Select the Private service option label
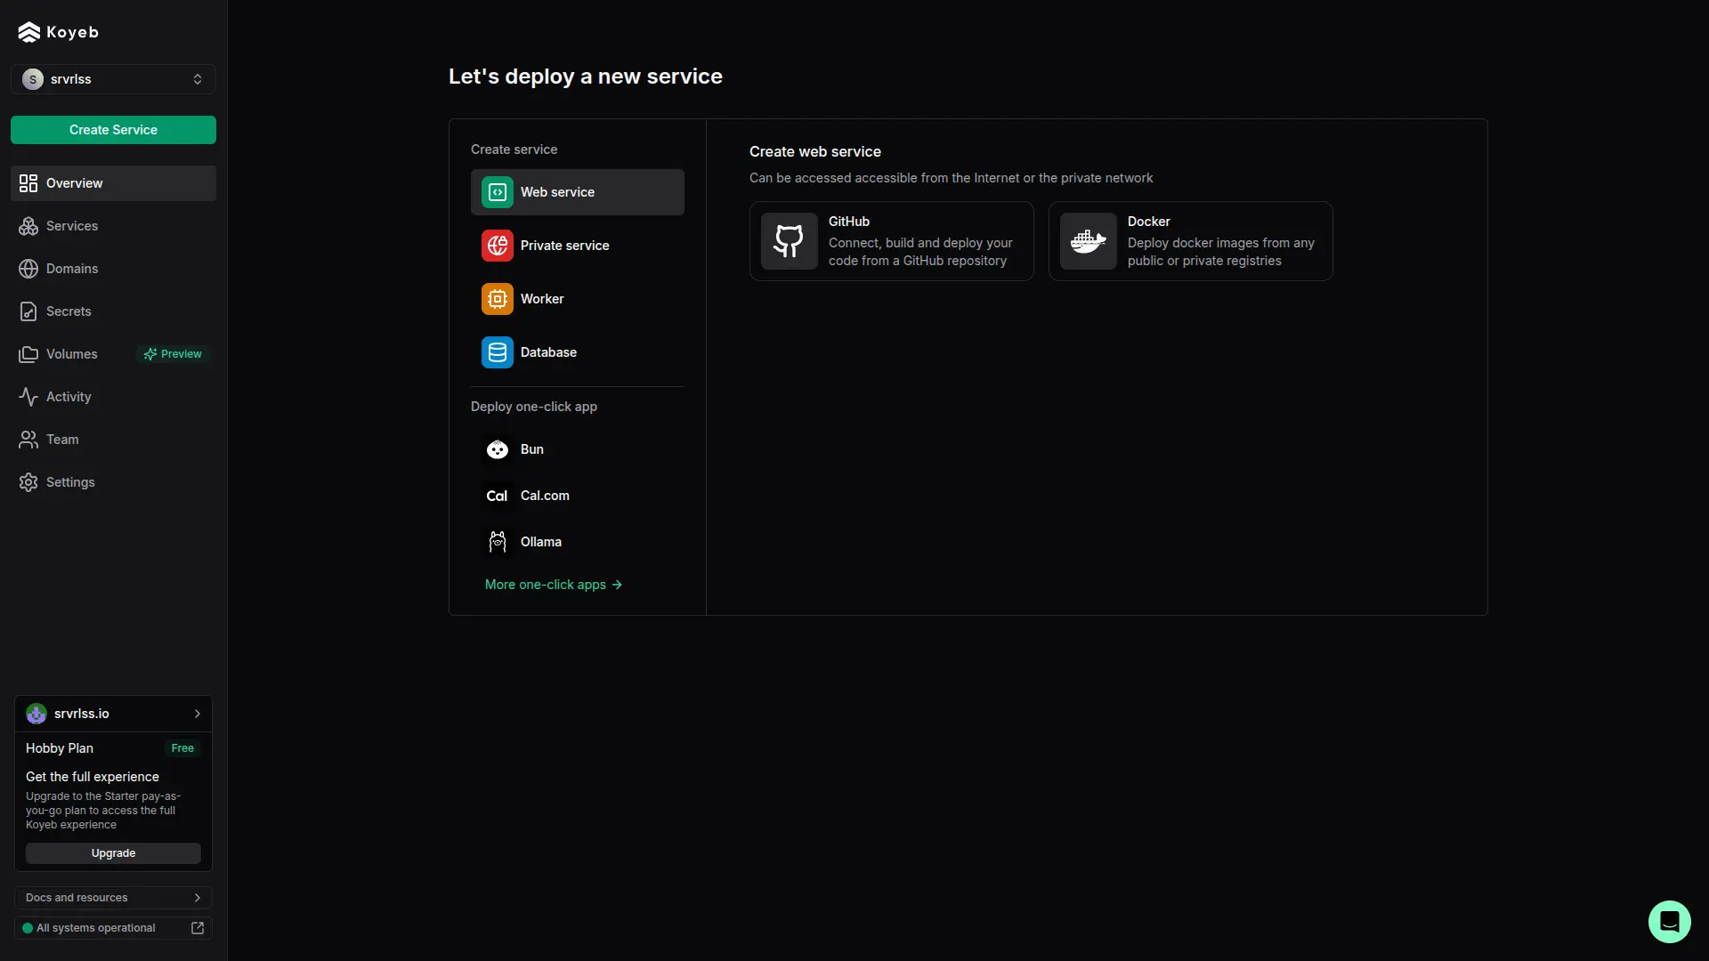The height and width of the screenshot is (961, 1709). tap(564, 246)
